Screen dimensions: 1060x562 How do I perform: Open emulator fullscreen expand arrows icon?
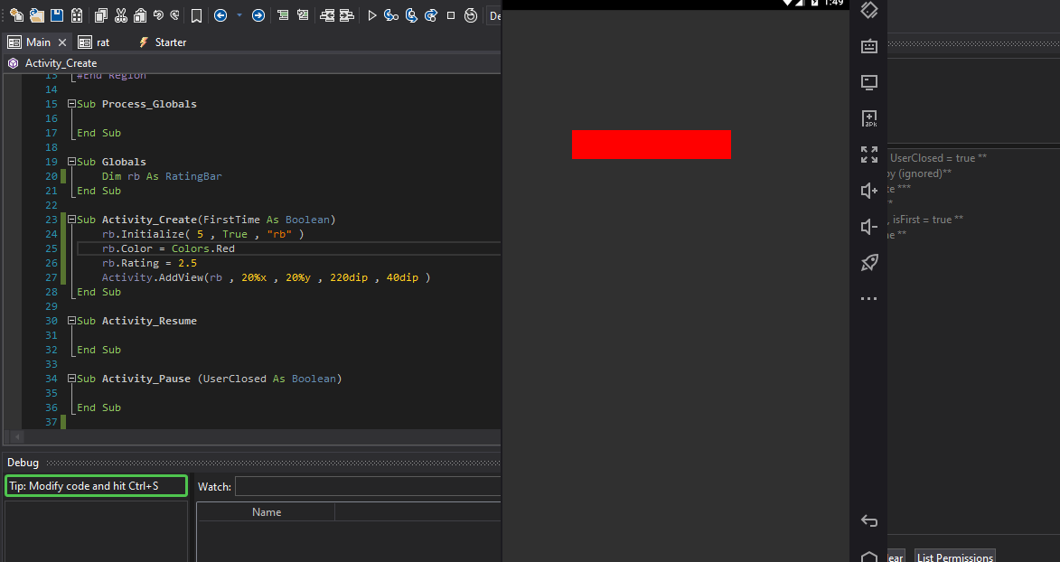[x=869, y=155]
